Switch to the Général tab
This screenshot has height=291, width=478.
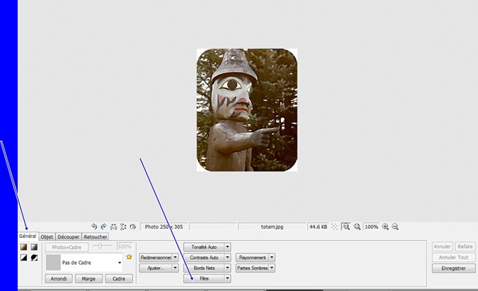click(28, 236)
